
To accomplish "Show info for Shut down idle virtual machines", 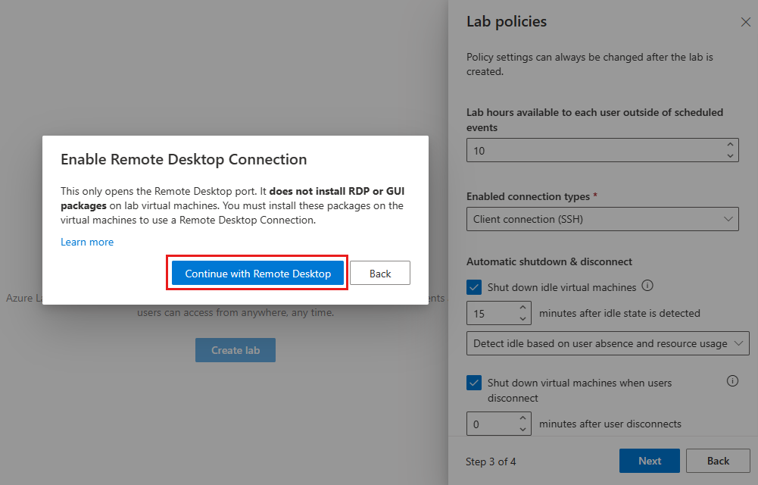I will tap(647, 286).
